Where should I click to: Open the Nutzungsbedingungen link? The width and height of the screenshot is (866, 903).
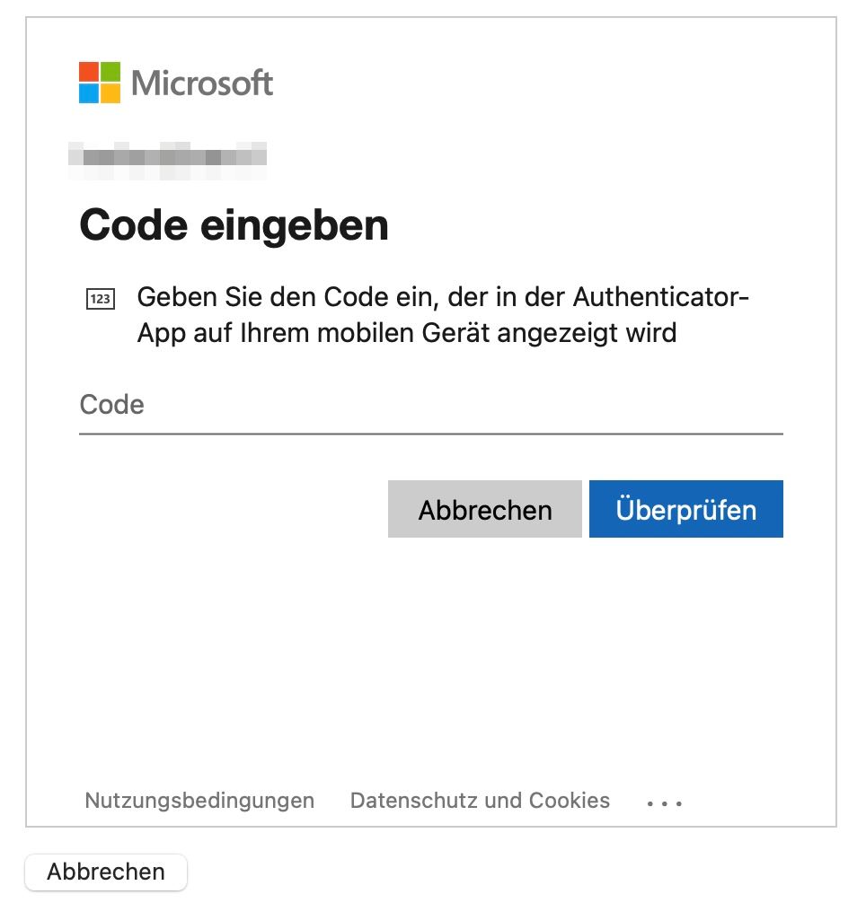[199, 801]
